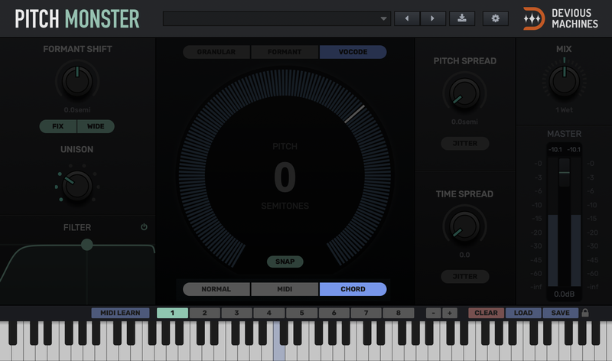Go to the previous preset arrow

click(406, 18)
